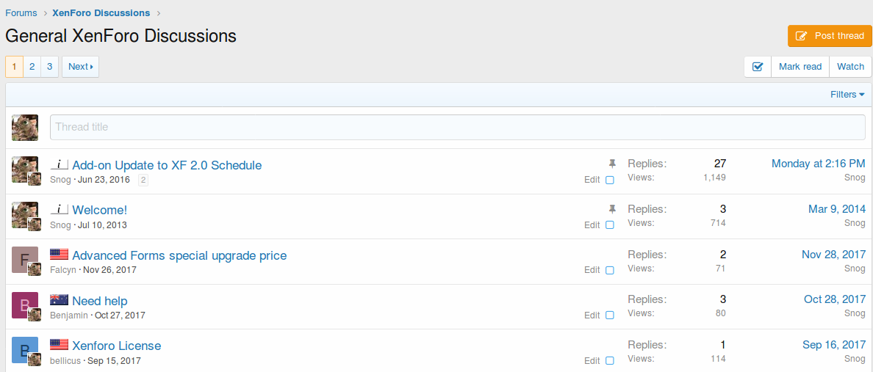Go to the Next page of threads
This screenshot has height=372, width=873.
pos(80,67)
